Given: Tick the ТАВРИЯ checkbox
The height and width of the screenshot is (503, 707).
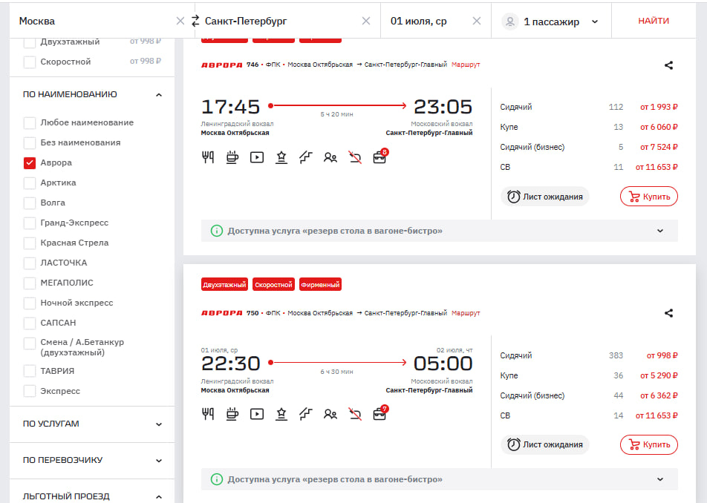Looking at the screenshot, I should coord(29,371).
